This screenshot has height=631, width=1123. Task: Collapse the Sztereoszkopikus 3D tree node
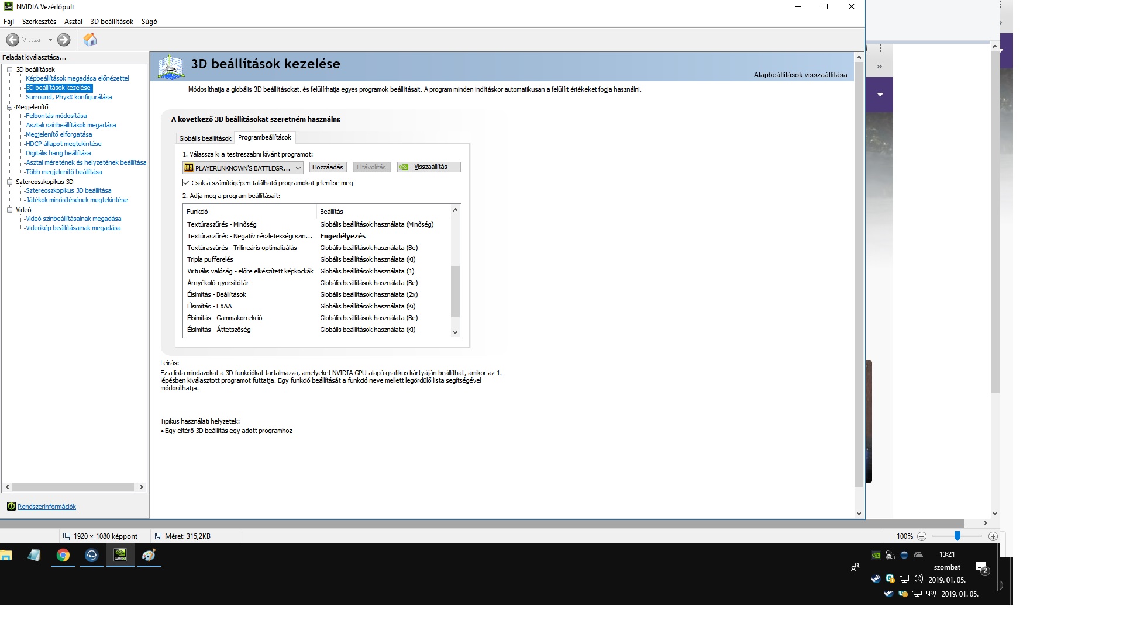tap(9, 182)
